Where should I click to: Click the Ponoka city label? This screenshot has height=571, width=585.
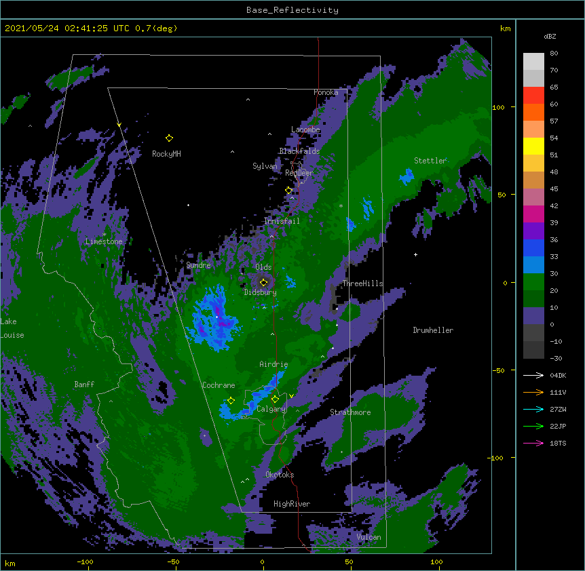(326, 92)
